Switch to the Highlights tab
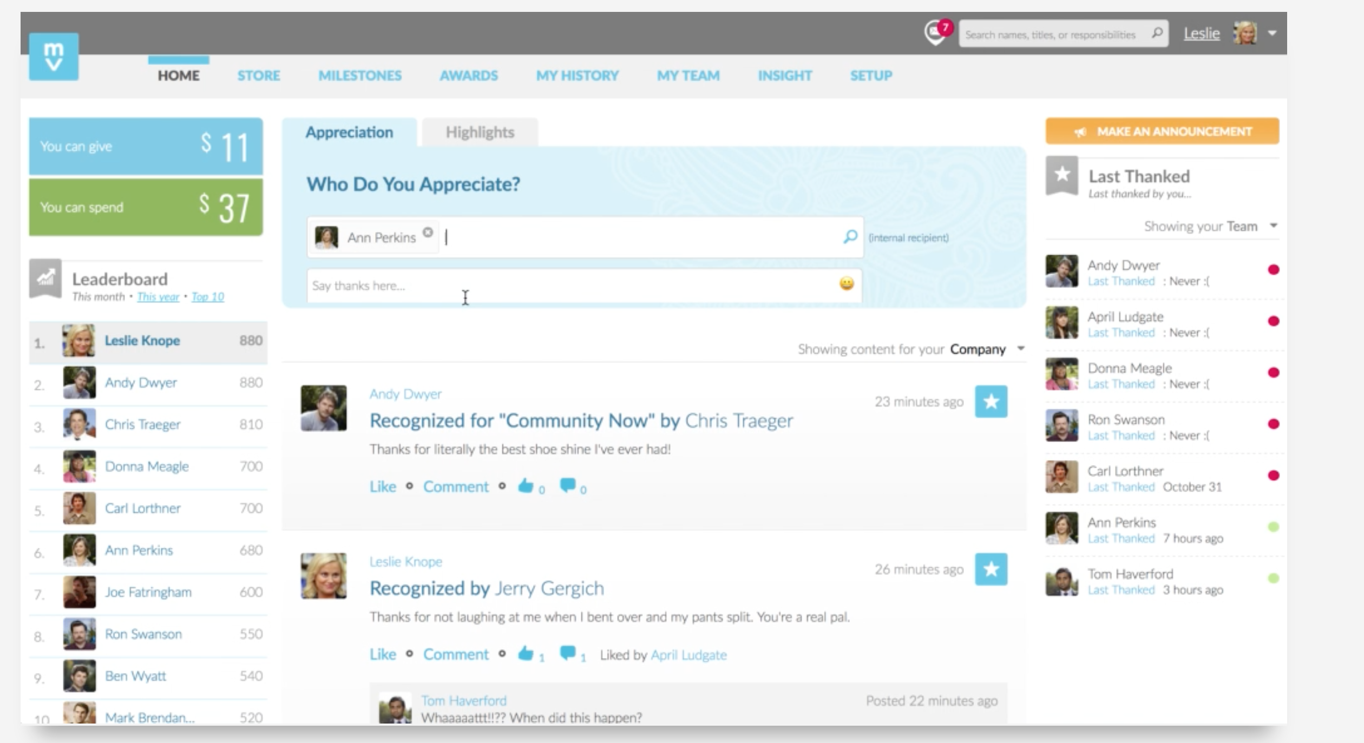1364x743 pixels. coord(480,132)
